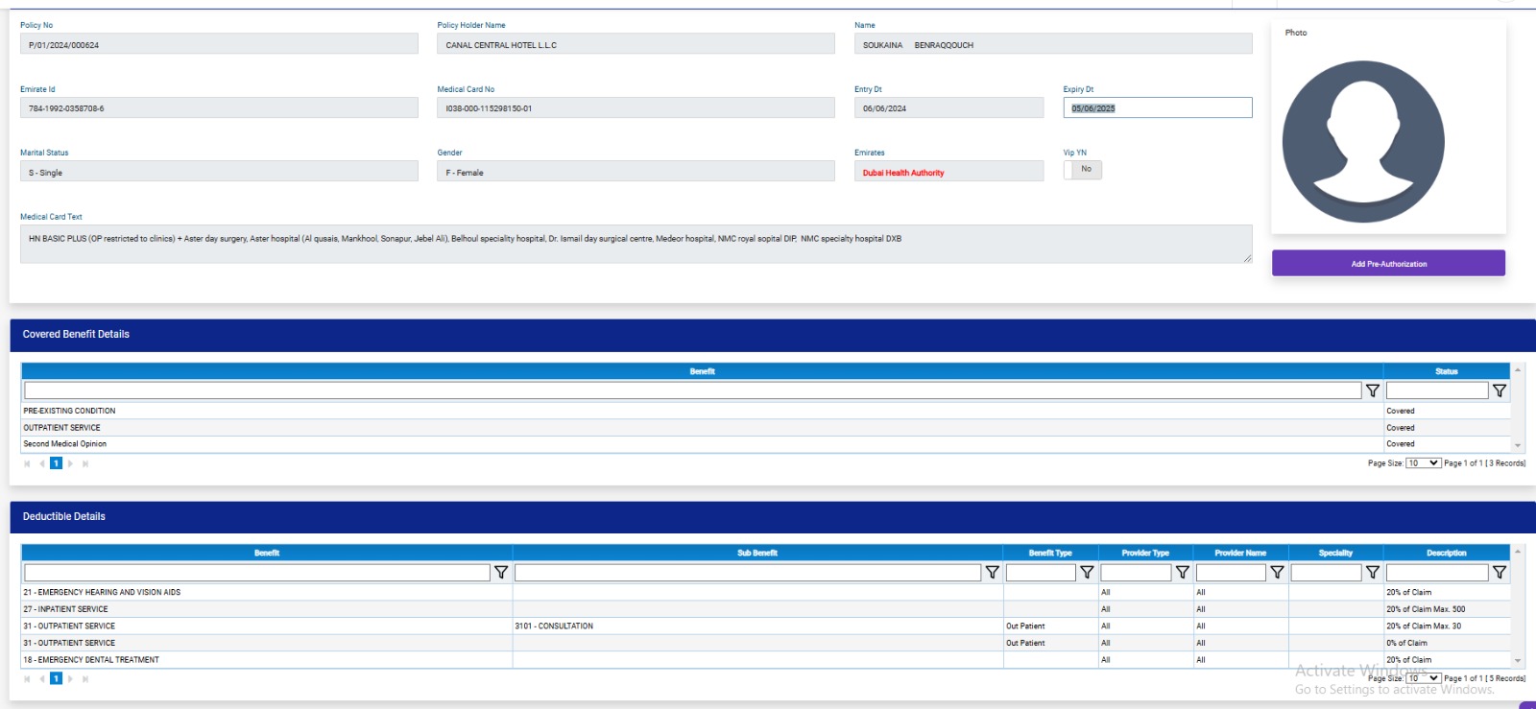The image size is (1536, 709).
Task: Click Provider Name column filter icon
Action: pyautogui.click(x=1277, y=572)
